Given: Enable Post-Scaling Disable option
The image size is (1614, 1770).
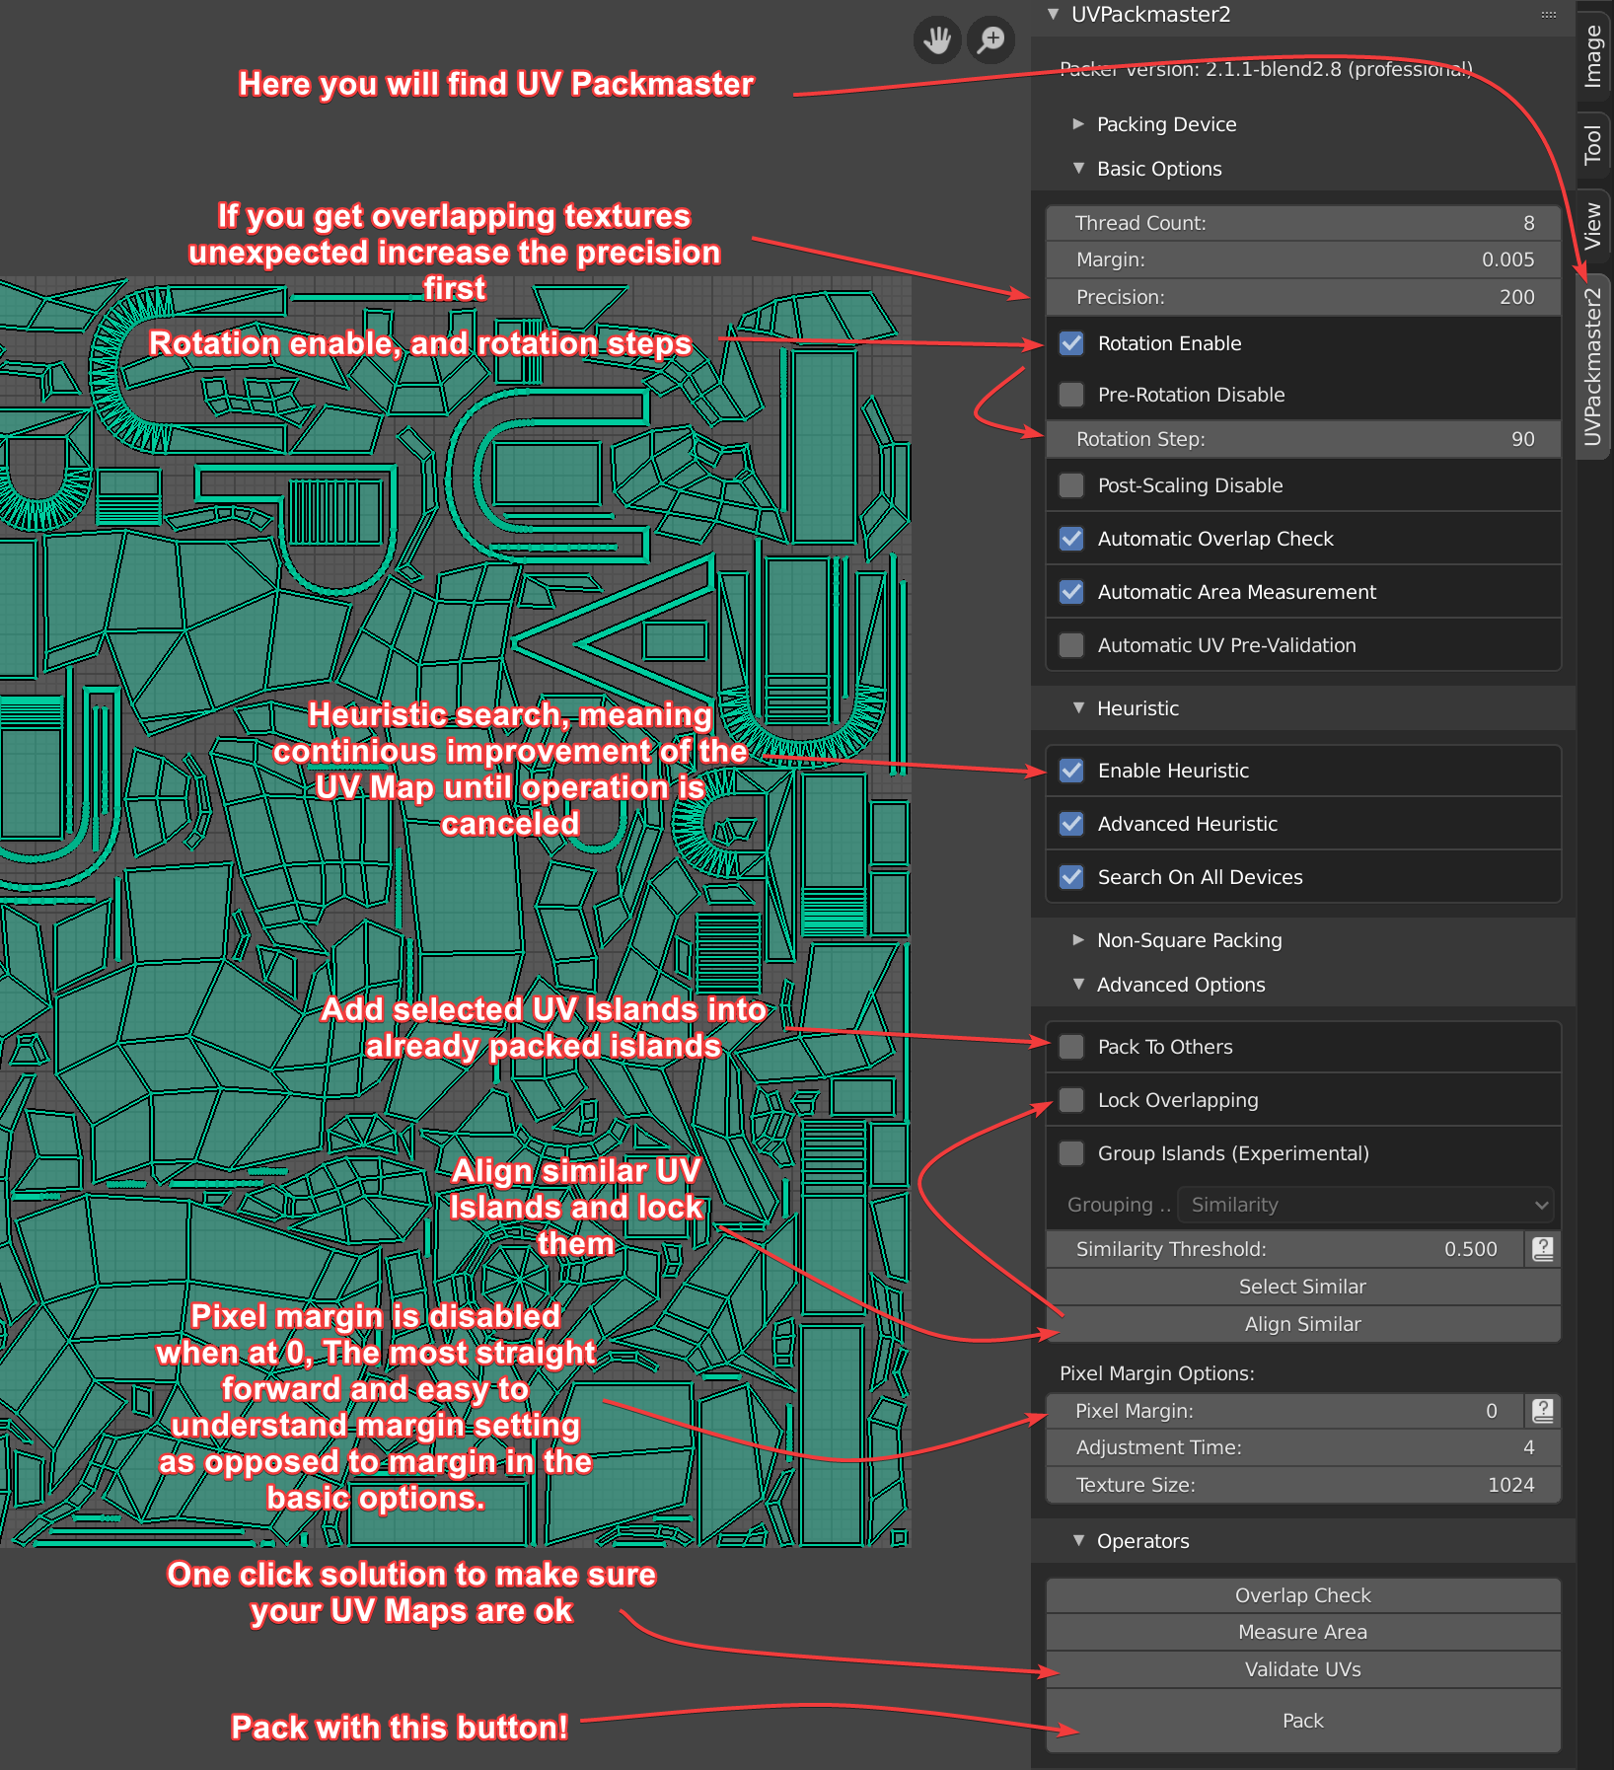Looking at the screenshot, I should pyautogui.click(x=1071, y=485).
